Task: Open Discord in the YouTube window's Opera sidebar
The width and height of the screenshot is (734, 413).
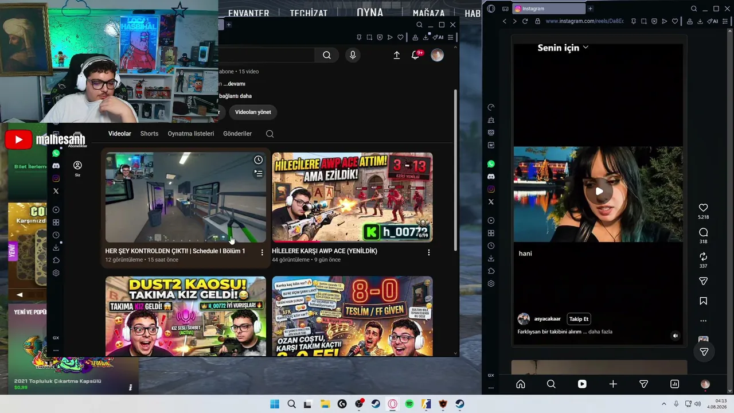Action: [56, 166]
